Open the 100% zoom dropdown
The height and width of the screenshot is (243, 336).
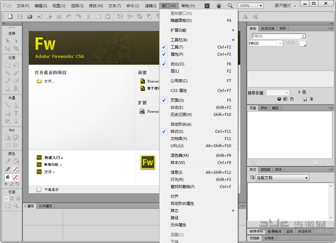click(x=260, y=6)
